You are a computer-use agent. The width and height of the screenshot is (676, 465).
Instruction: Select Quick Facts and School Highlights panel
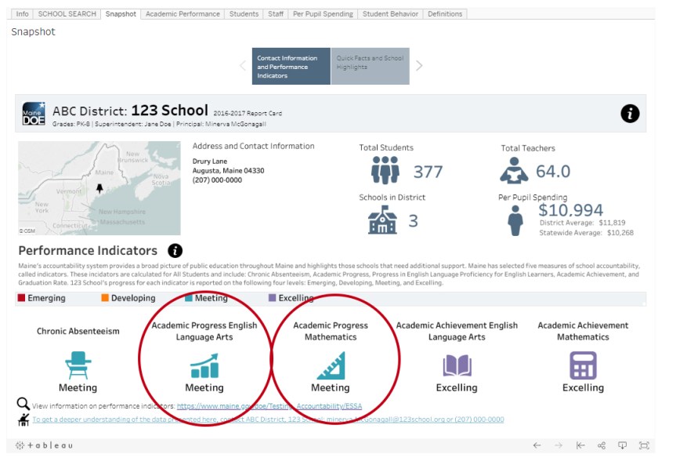(370, 66)
